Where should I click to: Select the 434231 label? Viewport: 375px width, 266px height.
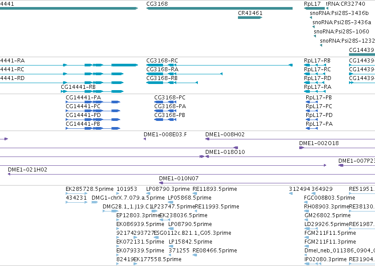[76, 198]
